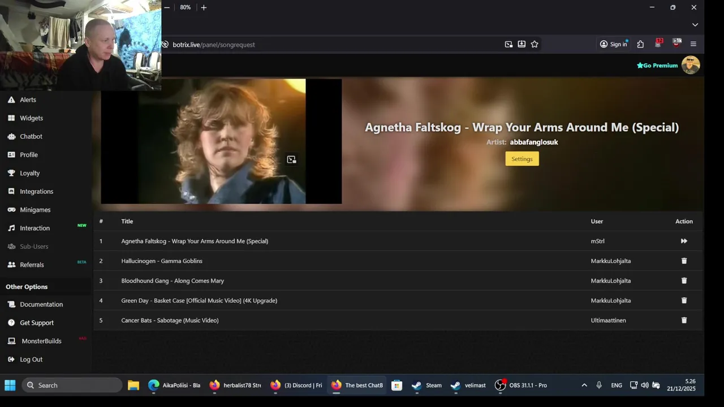Click the playing video thumbnail
Screen dimensions: 724x407
221,141
